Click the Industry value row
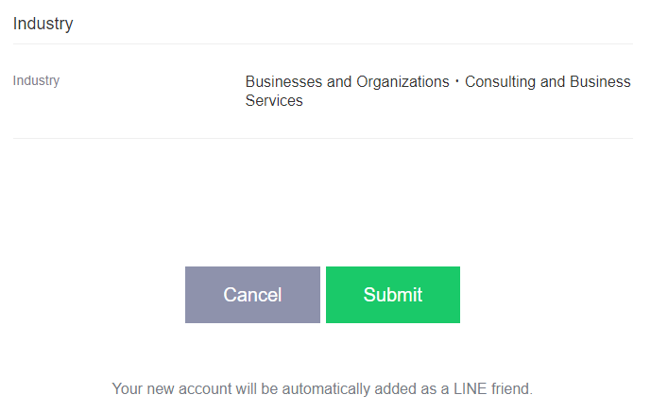 coord(437,91)
